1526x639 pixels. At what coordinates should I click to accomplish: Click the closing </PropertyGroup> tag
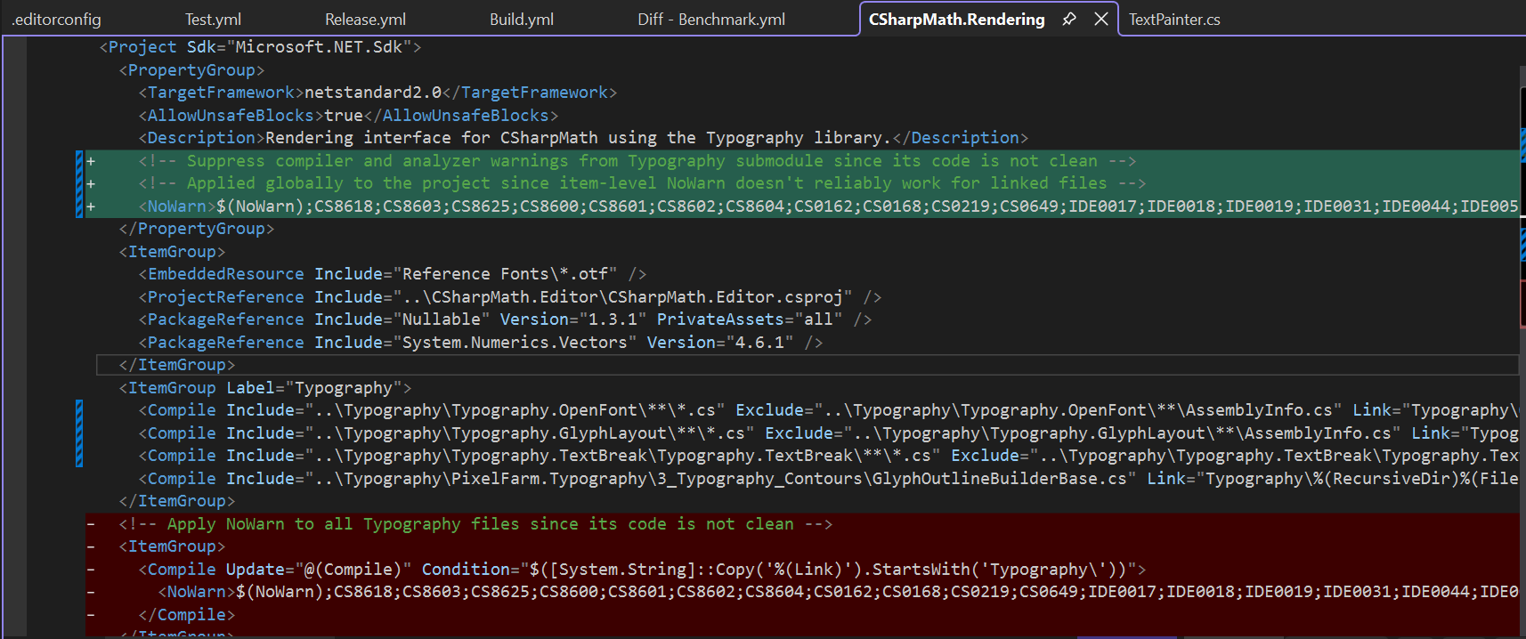tap(196, 229)
